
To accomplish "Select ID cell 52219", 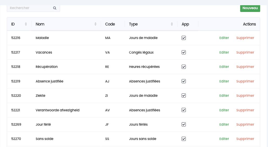I will pos(16,81).
